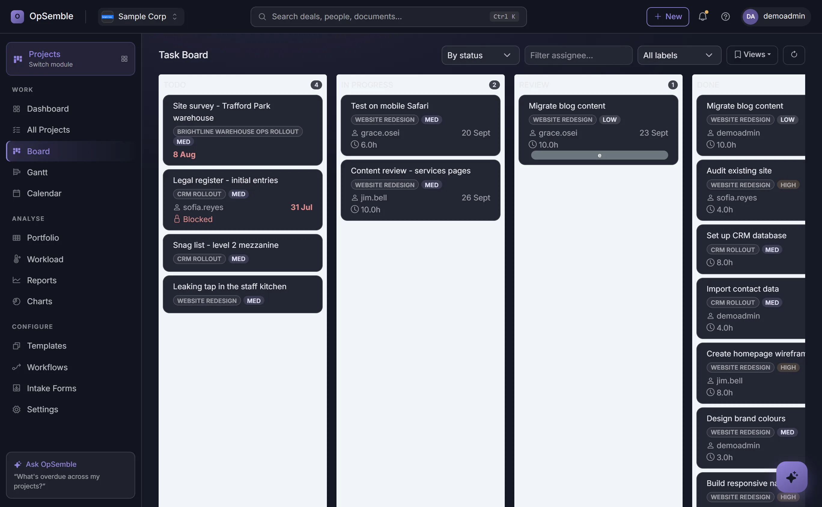Viewport: 822px width, 507px height.
Task: Go to All Projects
Action: click(71, 130)
